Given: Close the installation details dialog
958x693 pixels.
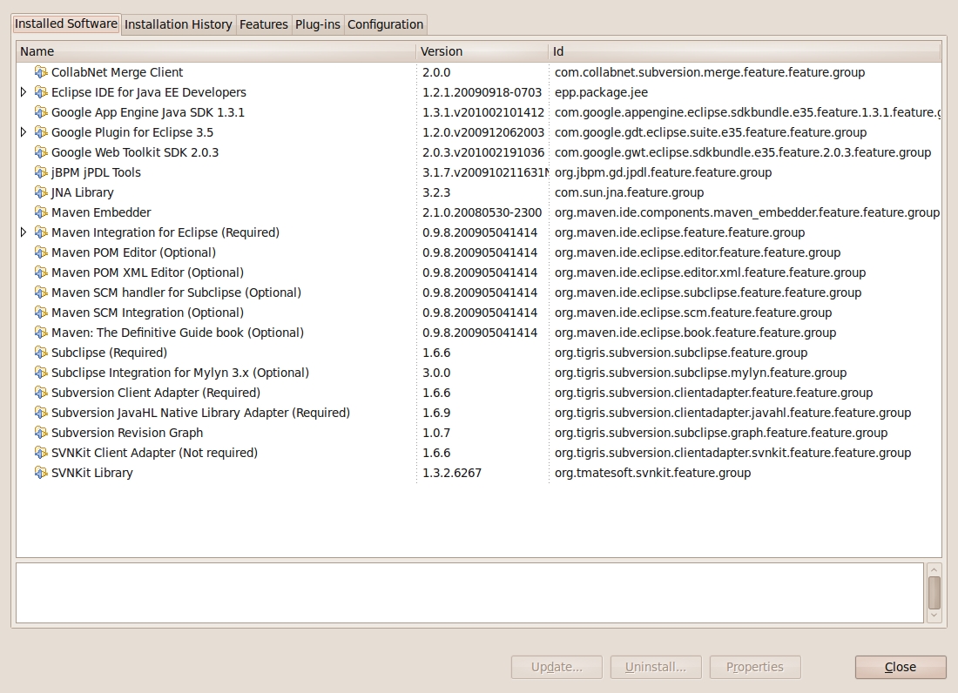Looking at the screenshot, I should 901,668.
